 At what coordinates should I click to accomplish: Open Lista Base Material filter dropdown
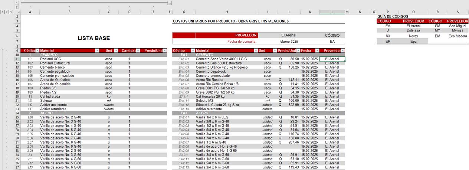coord(97,50)
